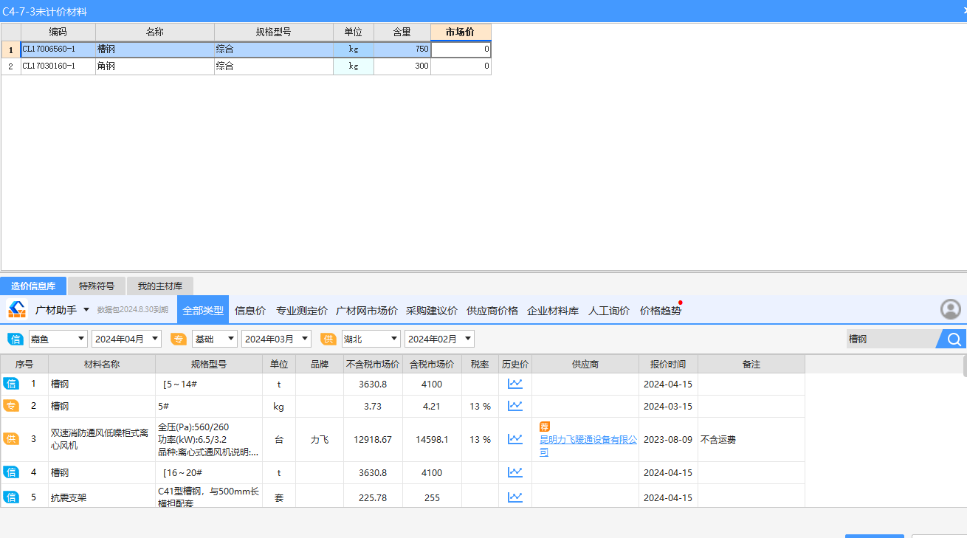This screenshot has height=538, width=967.
Task: Click price 3.73 for 槽钢 5#
Action: click(x=373, y=406)
